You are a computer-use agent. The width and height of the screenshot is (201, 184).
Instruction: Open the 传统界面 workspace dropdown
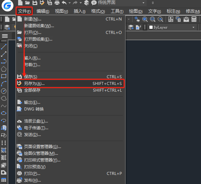[143, 3]
